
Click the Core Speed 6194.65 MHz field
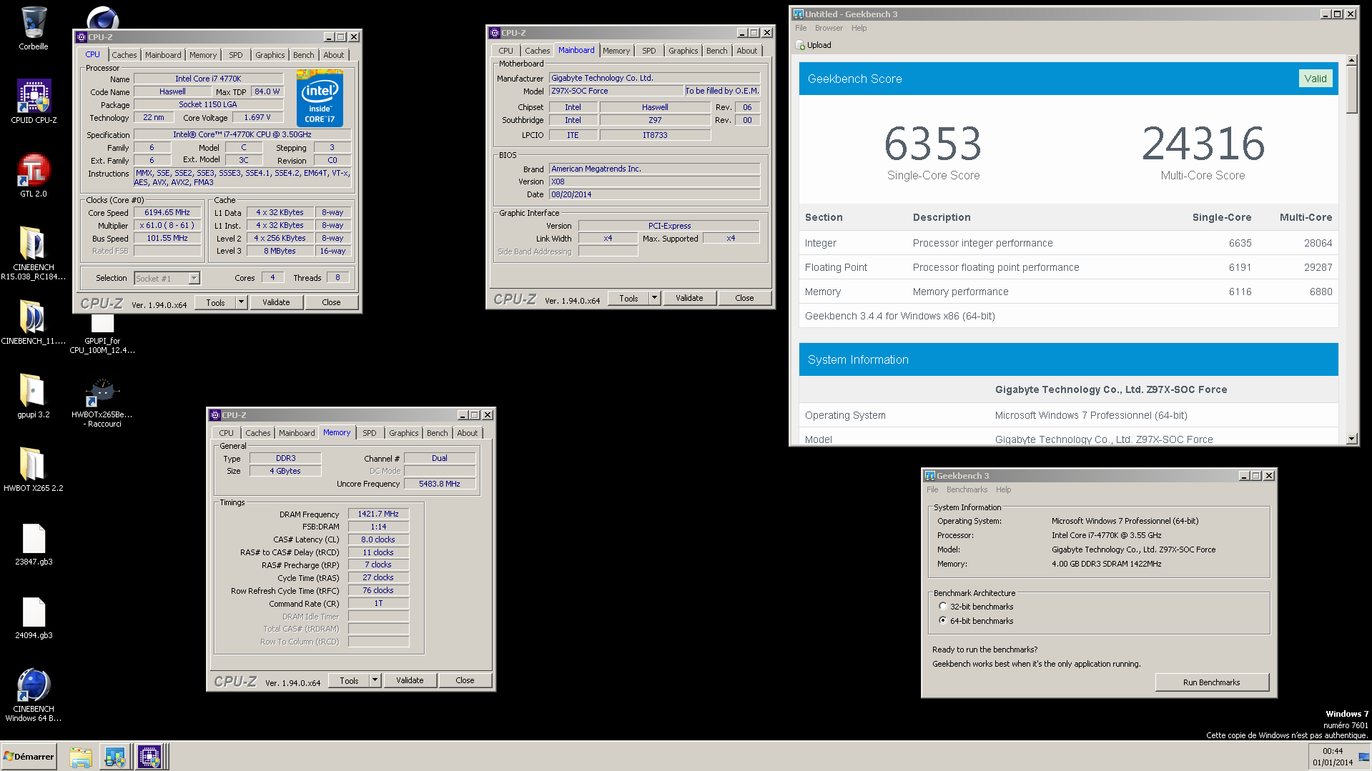pyautogui.click(x=167, y=212)
